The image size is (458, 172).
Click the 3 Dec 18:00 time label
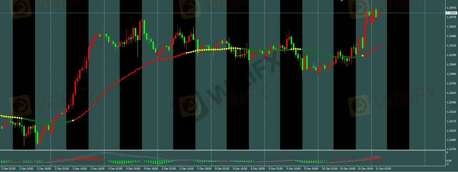click(x=97, y=169)
